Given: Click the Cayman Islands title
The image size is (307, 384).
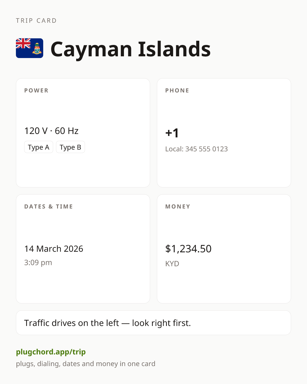Looking at the screenshot, I should click(130, 49).
